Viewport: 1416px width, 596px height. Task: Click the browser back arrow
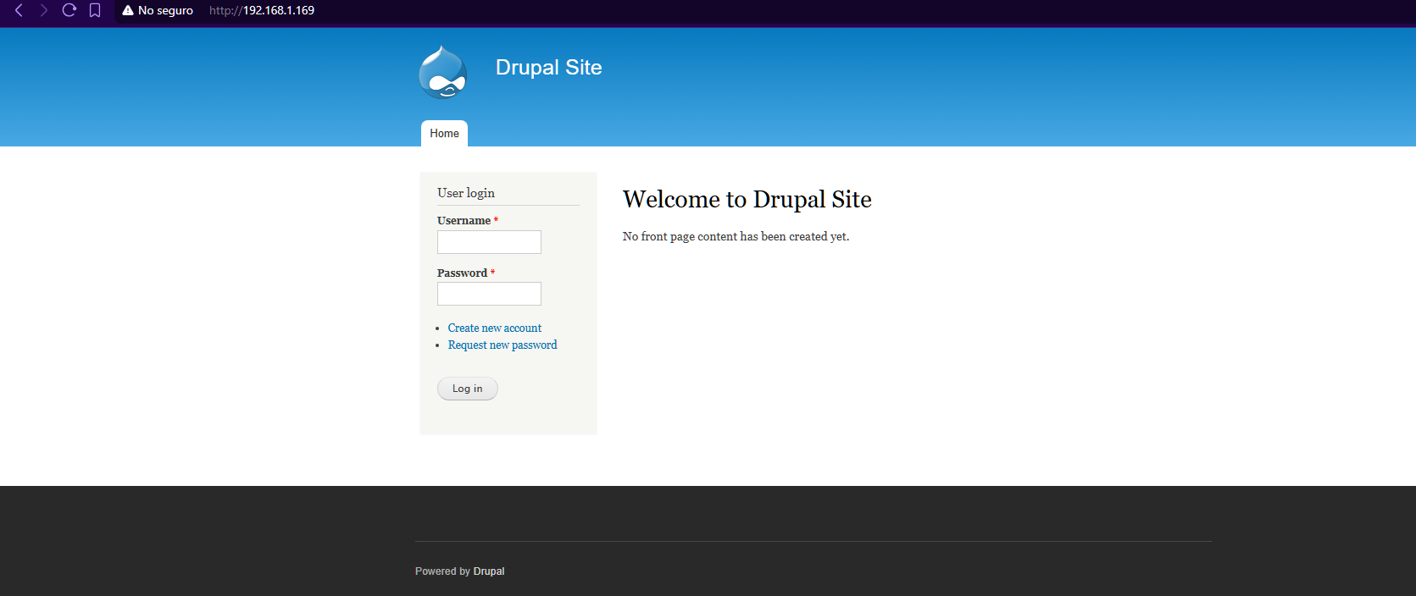(x=19, y=10)
